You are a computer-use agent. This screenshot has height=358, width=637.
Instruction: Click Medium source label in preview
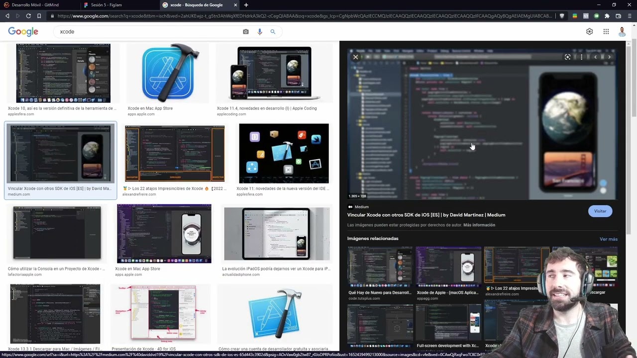click(x=358, y=207)
